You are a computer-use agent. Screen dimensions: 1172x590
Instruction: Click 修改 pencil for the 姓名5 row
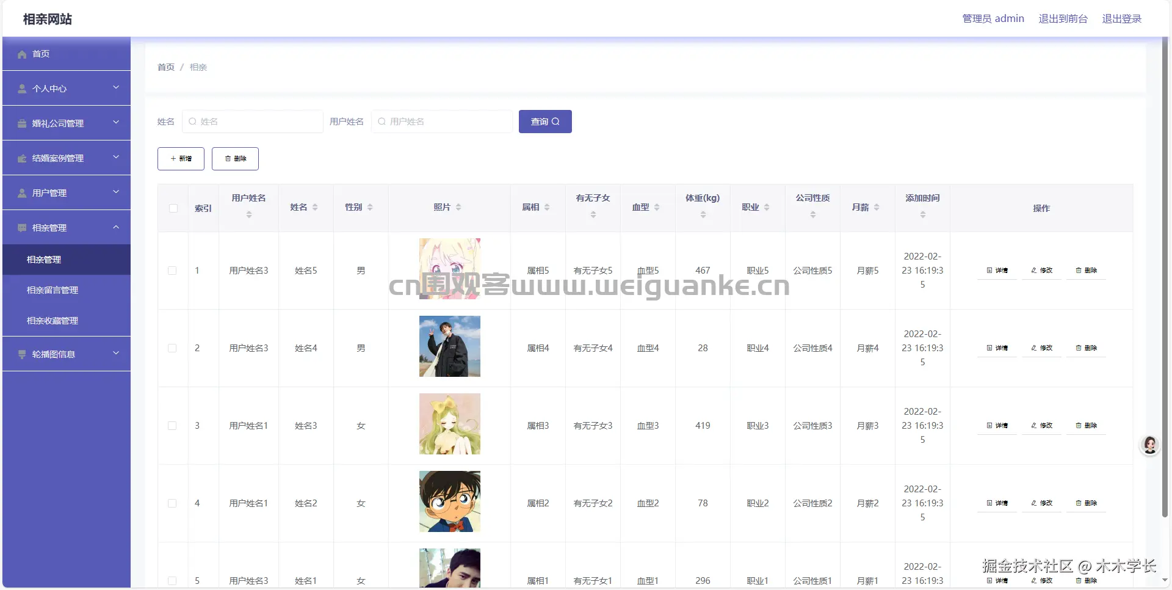point(1042,271)
